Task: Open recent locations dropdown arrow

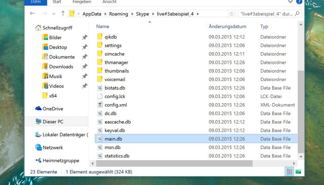Action: click(54, 14)
